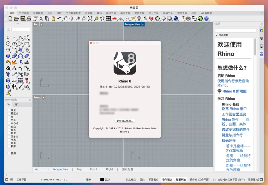Toggle the 停用 disable snaps checkbox
This screenshot has height=185, width=268.
tap(9, 153)
